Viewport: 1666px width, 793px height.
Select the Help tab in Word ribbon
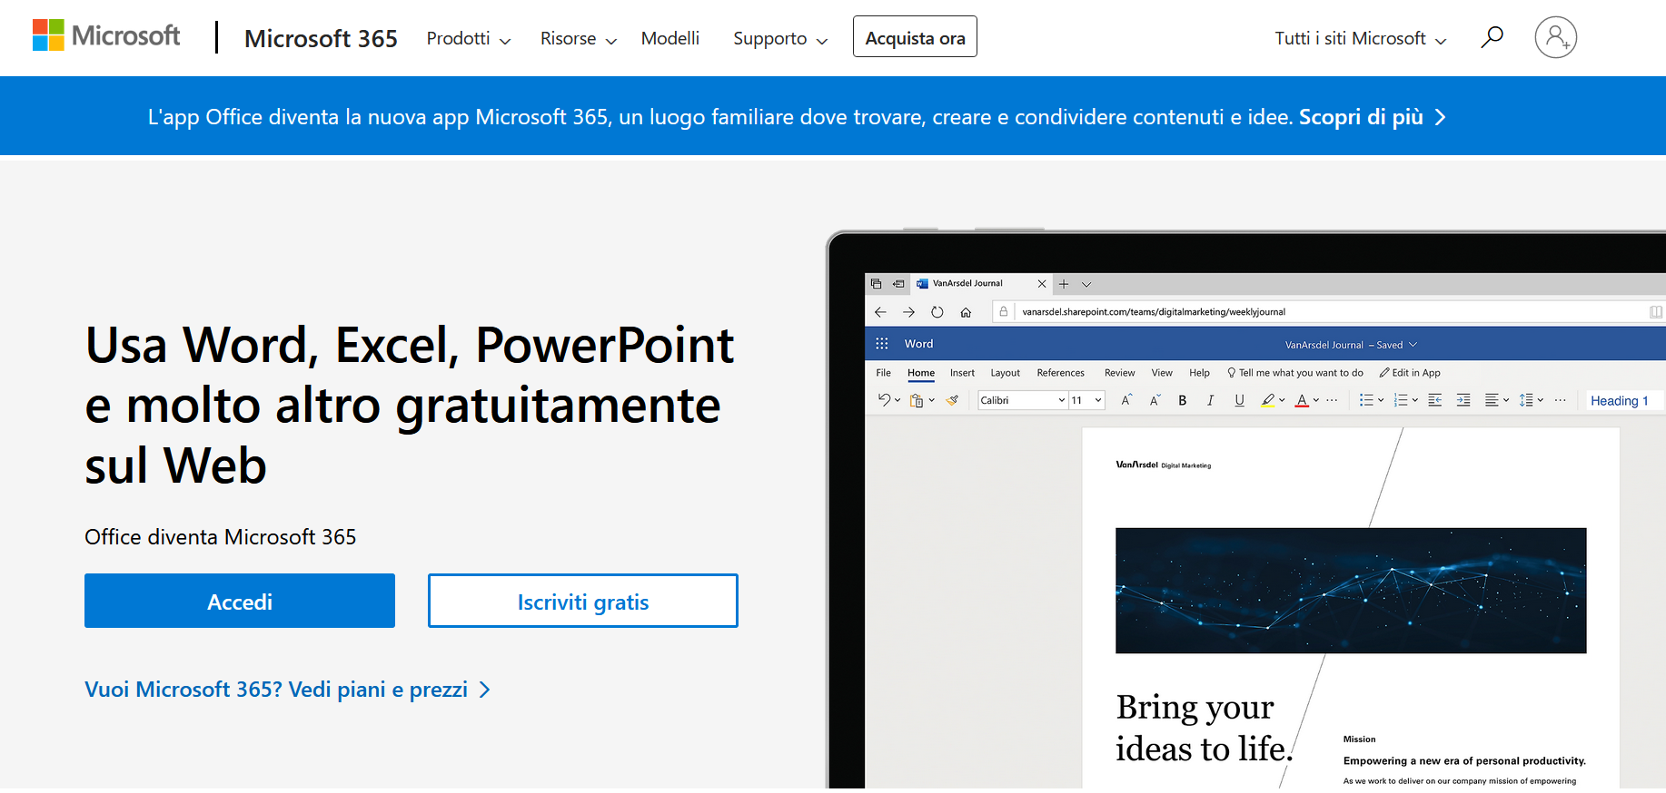pyautogui.click(x=1199, y=373)
